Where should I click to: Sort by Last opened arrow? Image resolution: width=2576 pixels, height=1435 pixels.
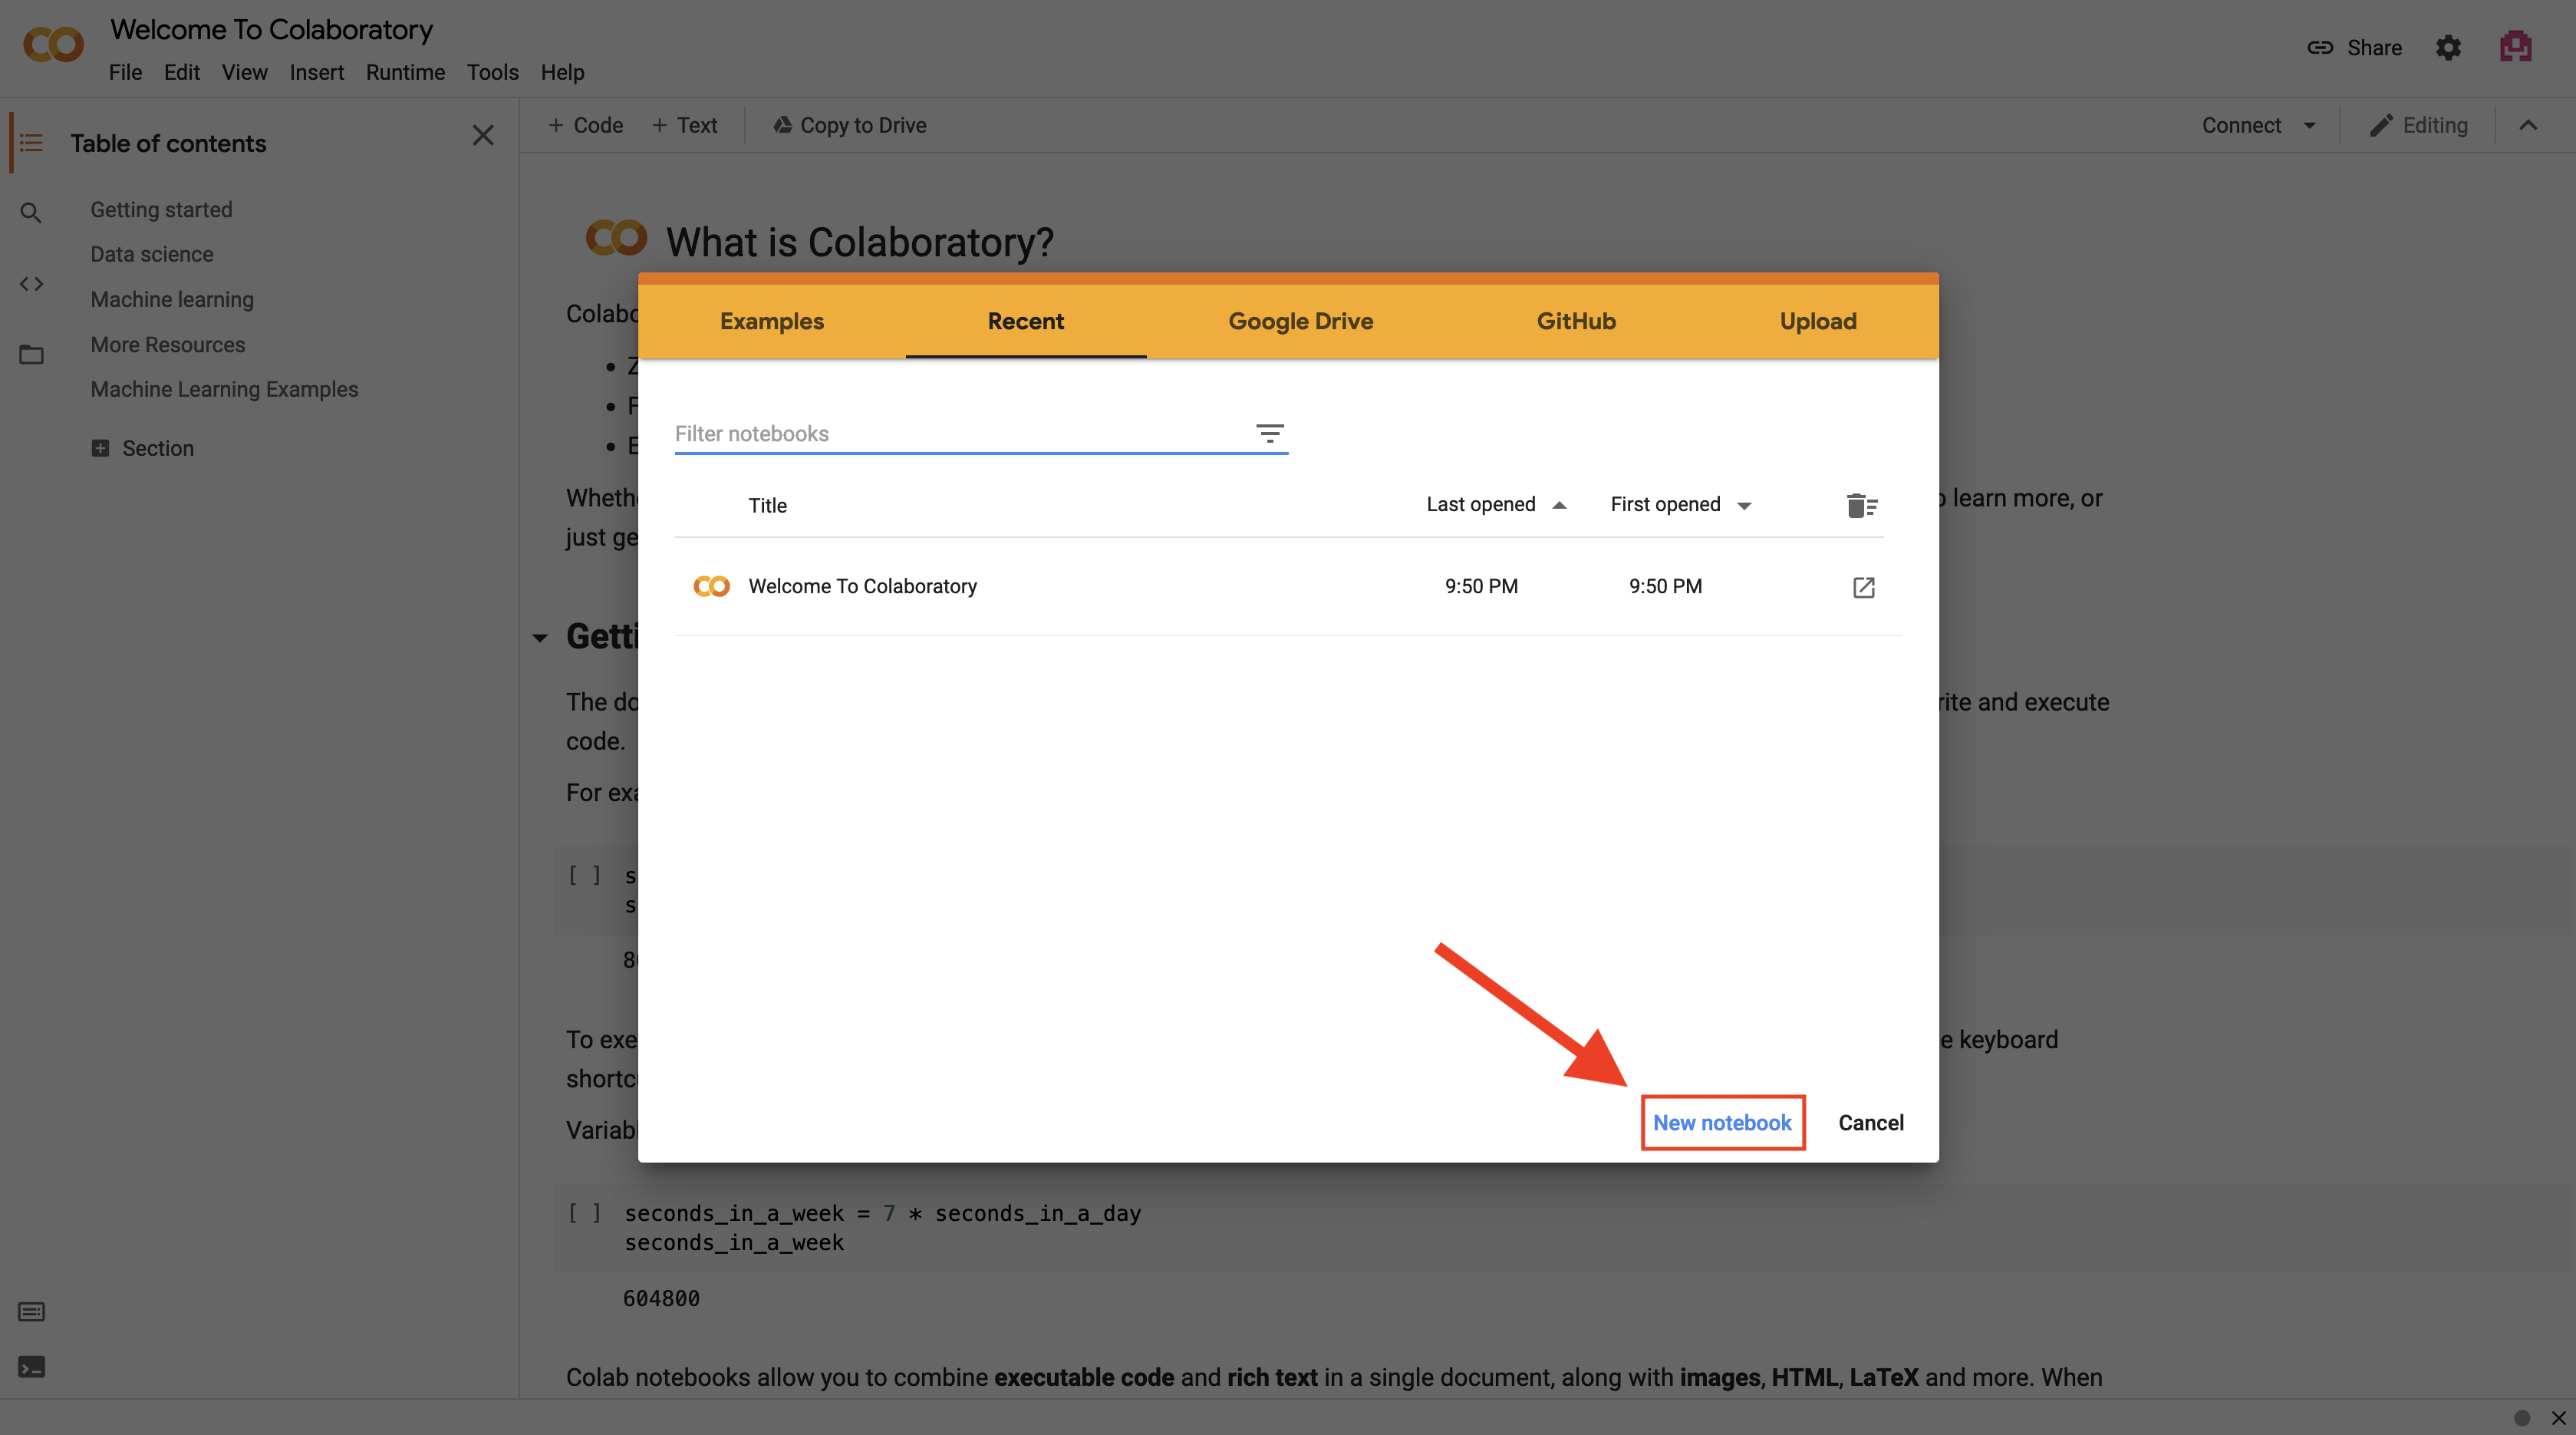[x=1559, y=505]
